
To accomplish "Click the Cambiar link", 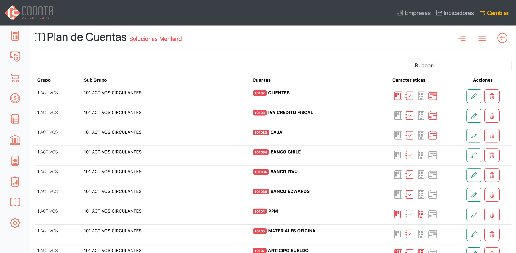I will [x=494, y=13].
